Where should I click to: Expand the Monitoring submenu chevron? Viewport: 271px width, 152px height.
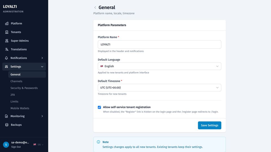click(42, 116)
